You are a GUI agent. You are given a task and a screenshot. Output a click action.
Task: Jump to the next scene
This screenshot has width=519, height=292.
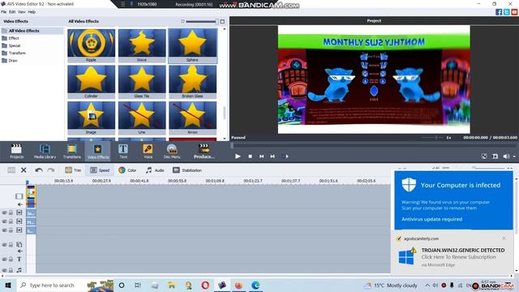point(285,157)
